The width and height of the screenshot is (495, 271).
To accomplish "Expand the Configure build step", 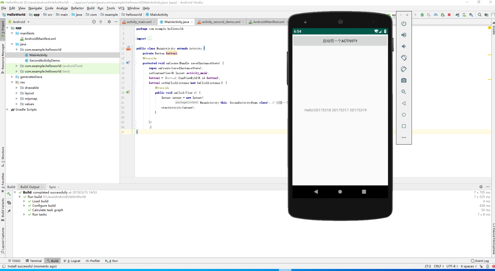I will 24,206.
